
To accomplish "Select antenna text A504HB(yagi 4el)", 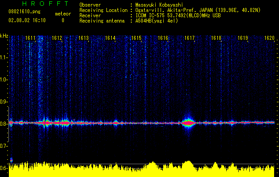I will pyautogui.click(x=157, y=21).
